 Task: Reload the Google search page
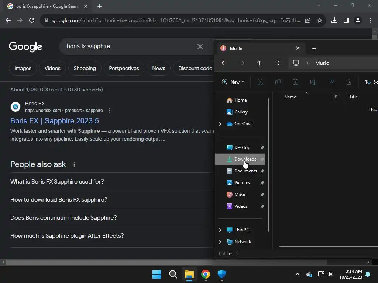coord(32,21)
